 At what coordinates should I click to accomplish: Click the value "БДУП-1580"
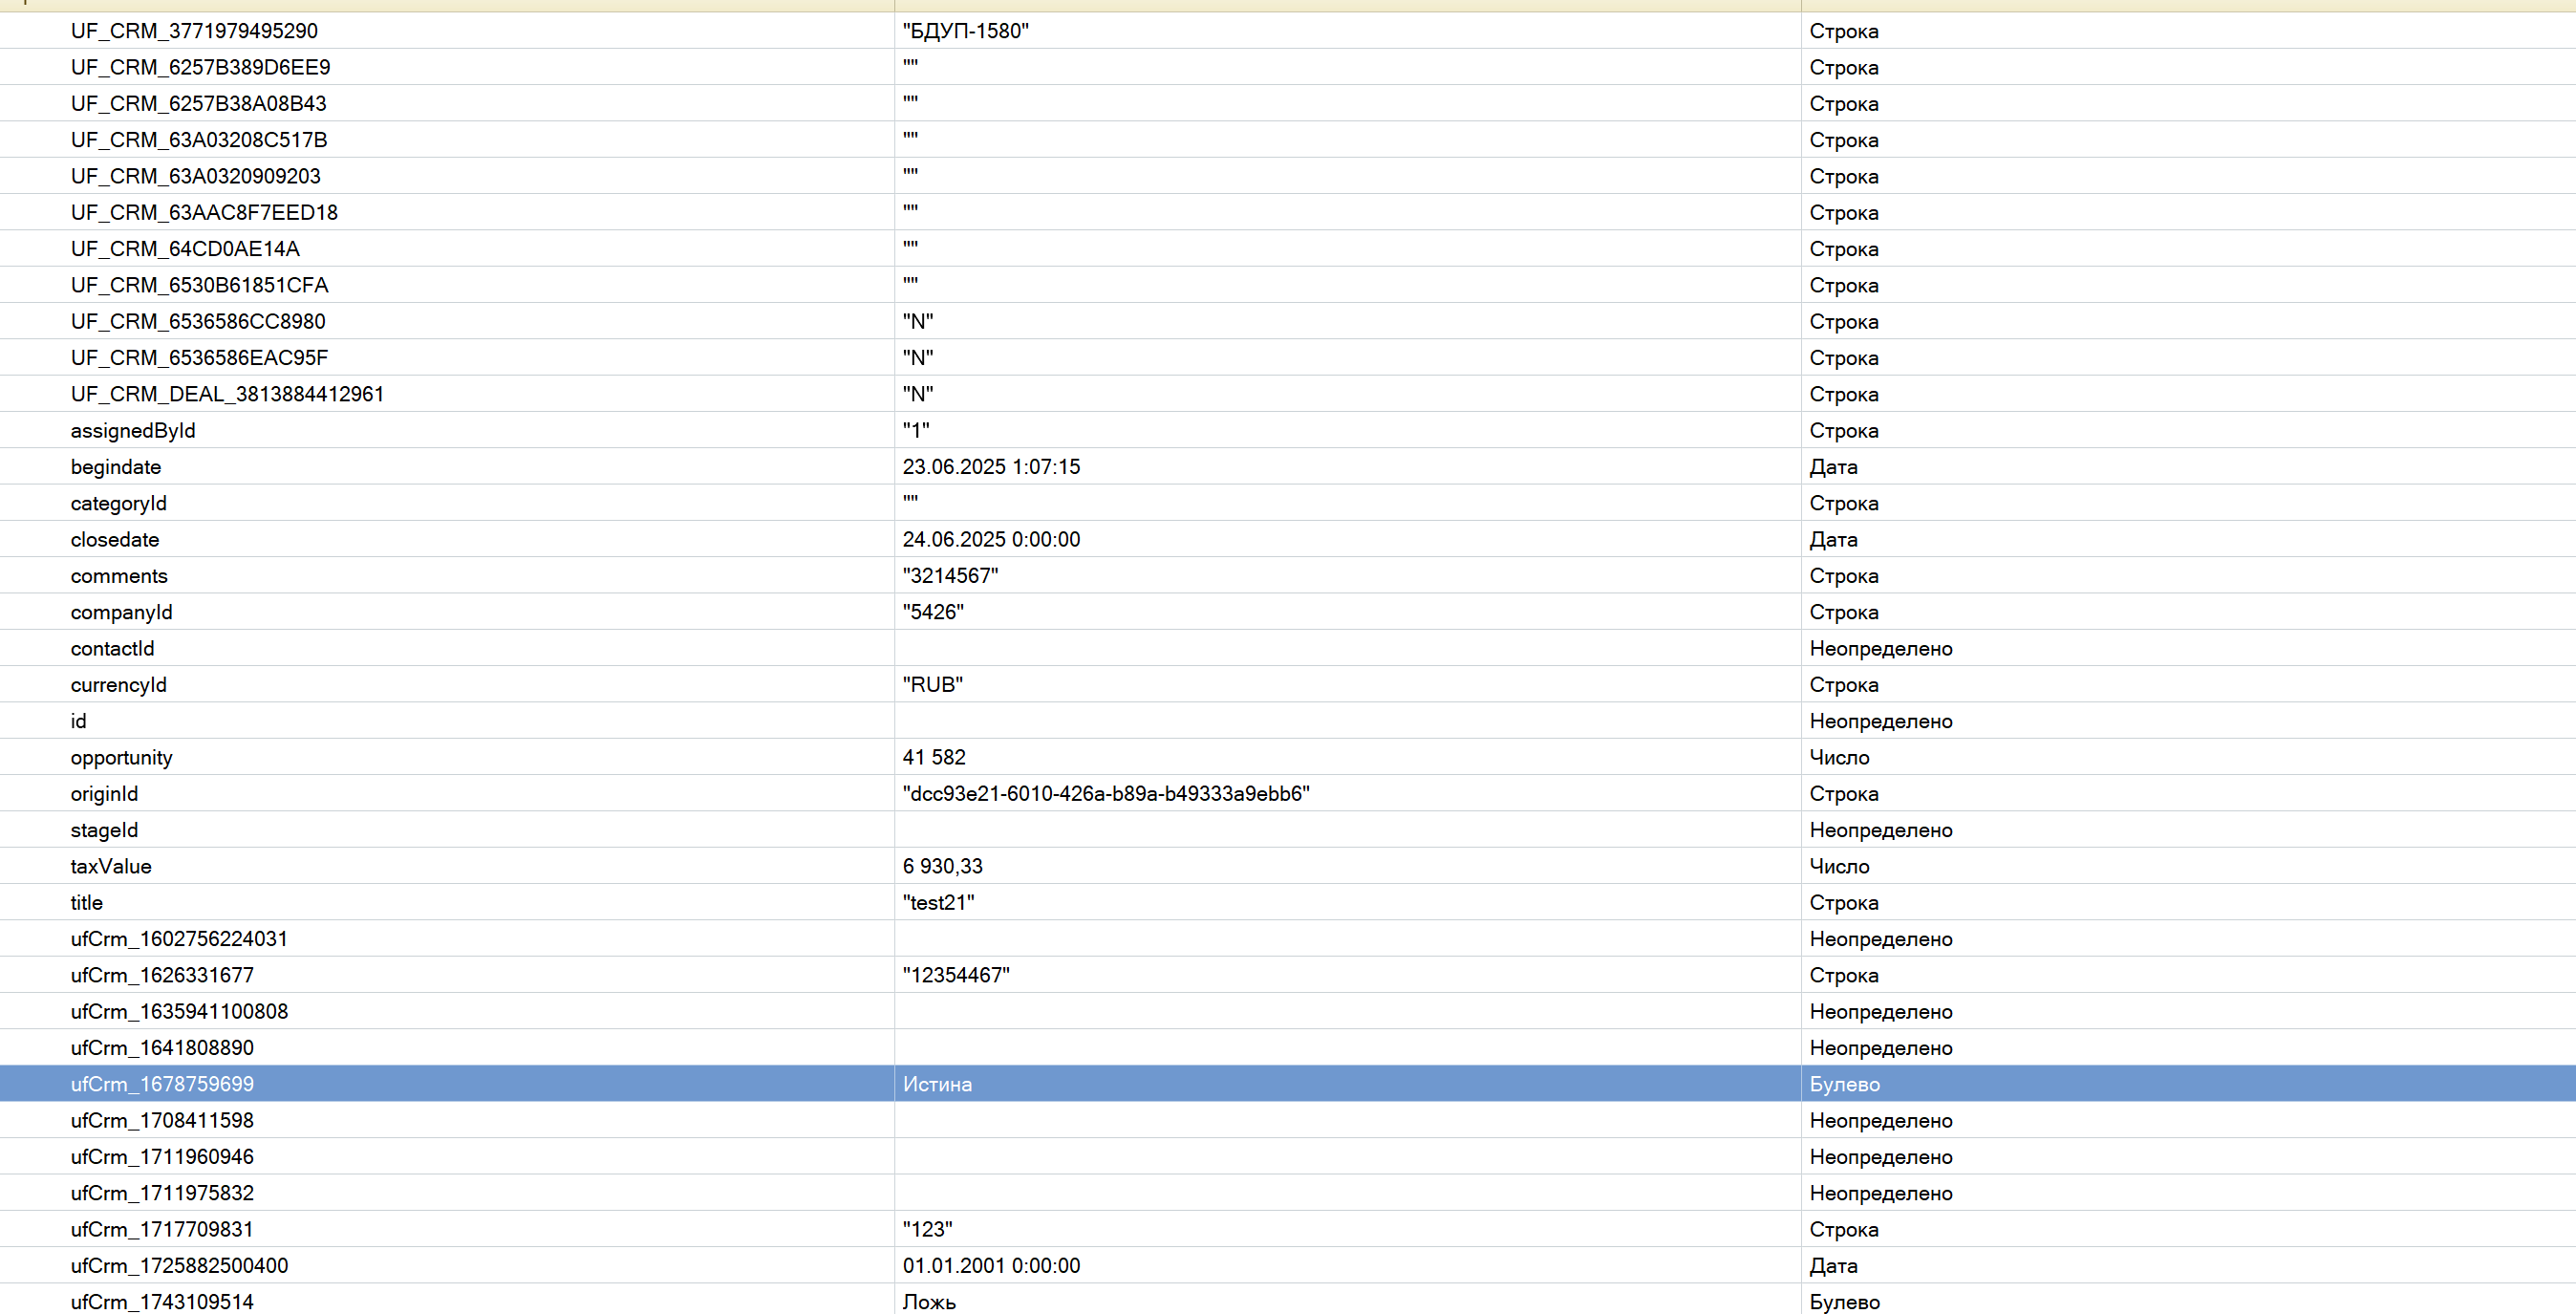(965, 31)
